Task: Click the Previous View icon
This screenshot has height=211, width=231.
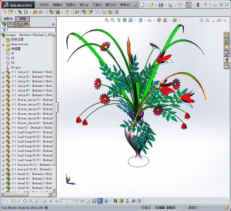Action: pos(119,20)
